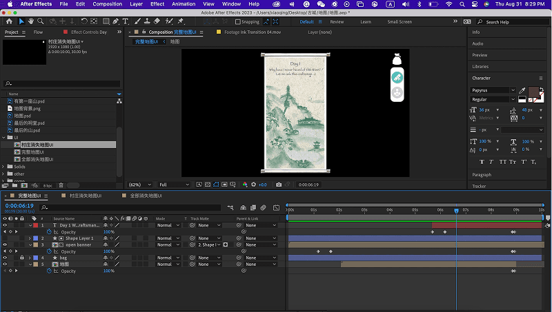Enable the Snapping checkbox
This screenshot has height=312, width=552.
tap(238, 21)
